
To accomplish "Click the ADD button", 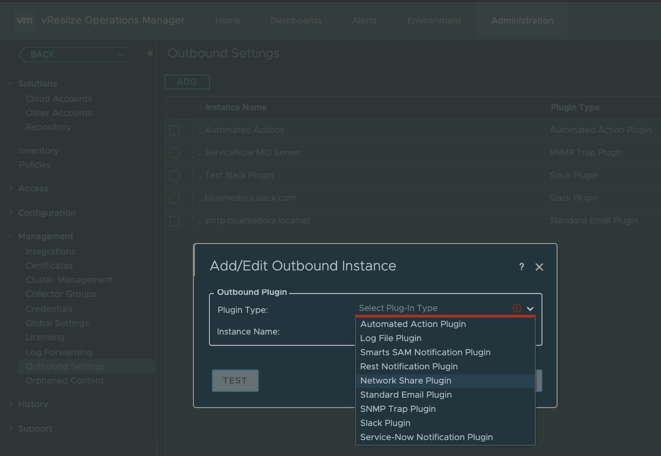I will coord(188,82).
